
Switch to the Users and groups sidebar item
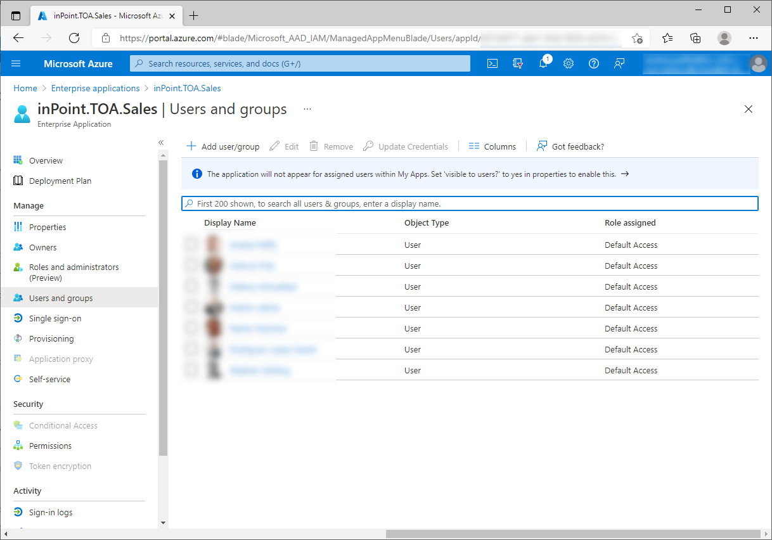click(x=61, y=297)
